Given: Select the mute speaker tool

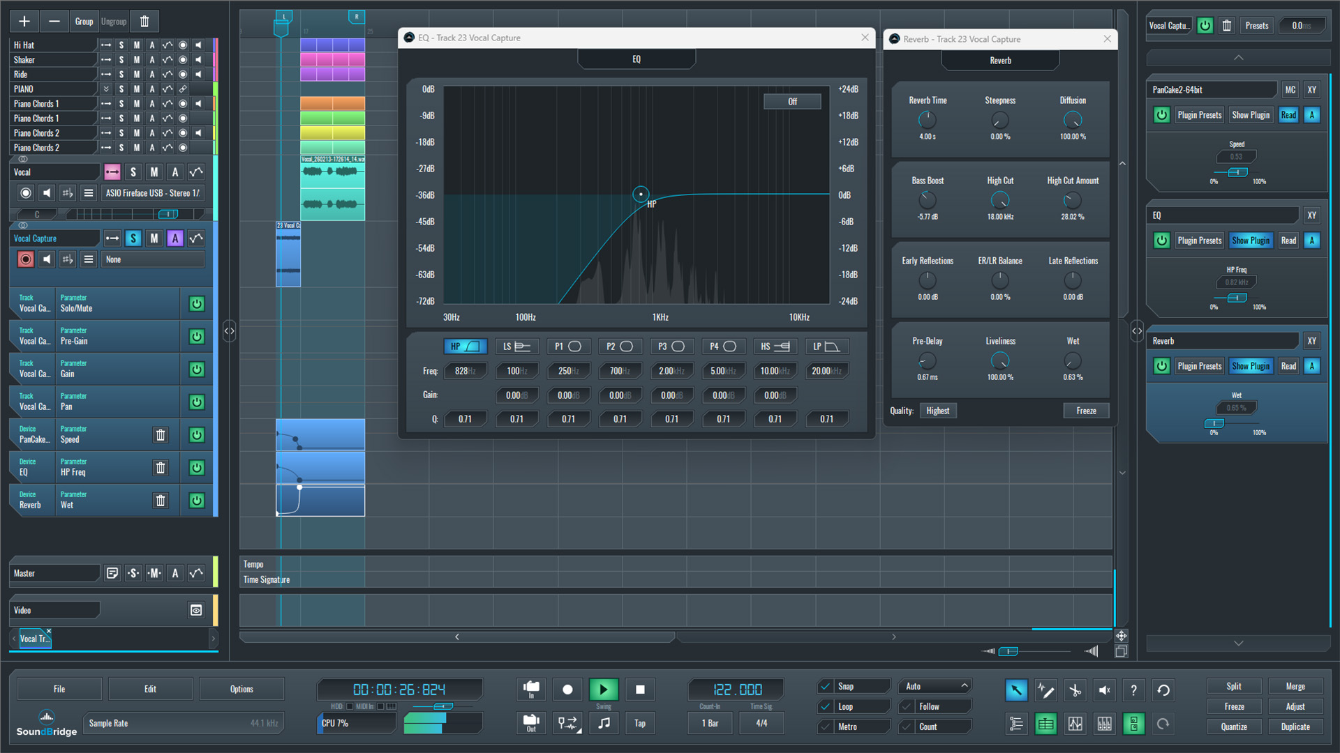Looking at the screenshot, I should (x=1104, y=690).
